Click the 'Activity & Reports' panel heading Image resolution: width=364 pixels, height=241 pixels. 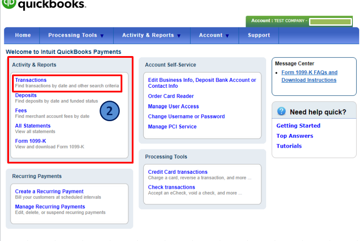[34, 65]
